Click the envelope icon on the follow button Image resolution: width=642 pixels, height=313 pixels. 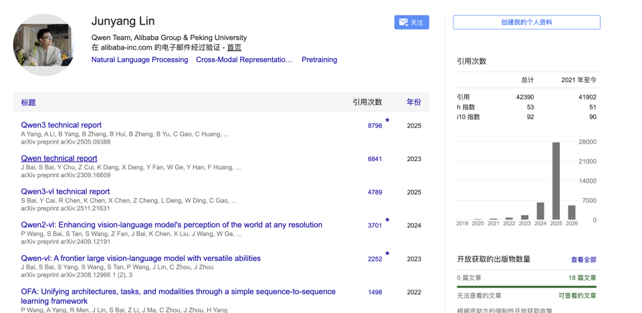(x=403, y=23)
